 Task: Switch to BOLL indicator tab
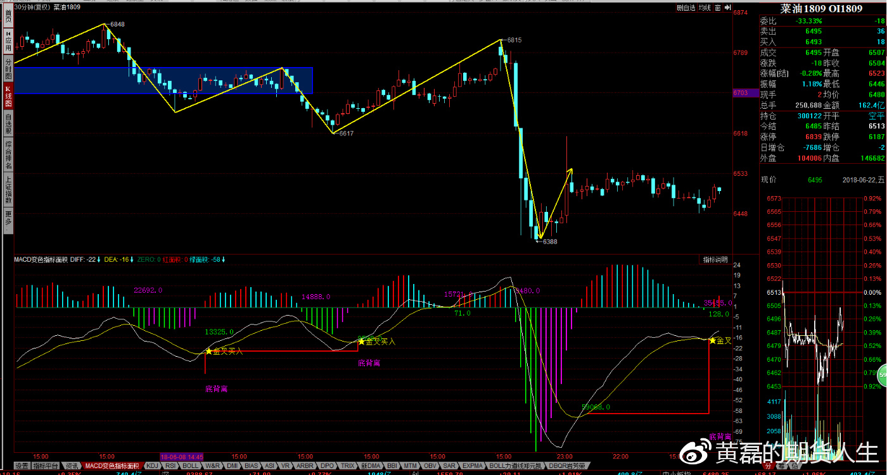pyautogui.click(x=191, y=466)
